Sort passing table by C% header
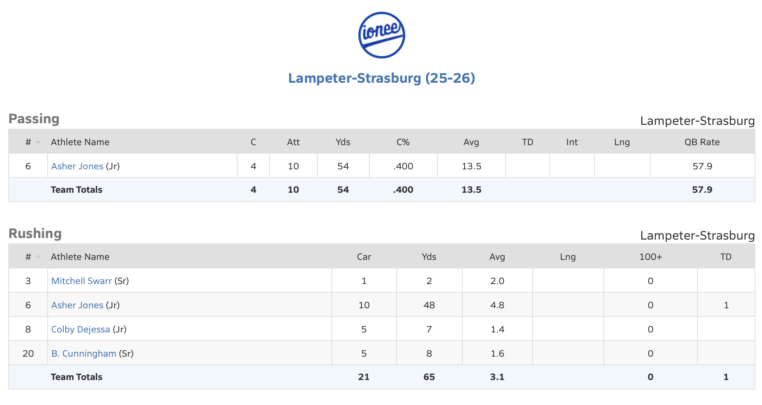 coord(403,142)
